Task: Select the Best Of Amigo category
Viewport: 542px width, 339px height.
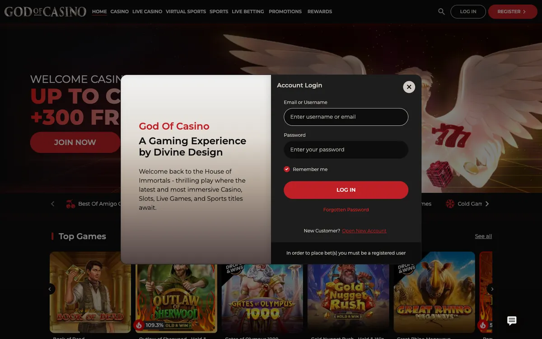Action: (x=93, y=204)
